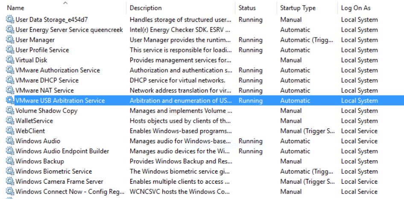404x199 pixels.
Task: Click the gear icon beside Virtual Disk
Action: click(10, 60)
